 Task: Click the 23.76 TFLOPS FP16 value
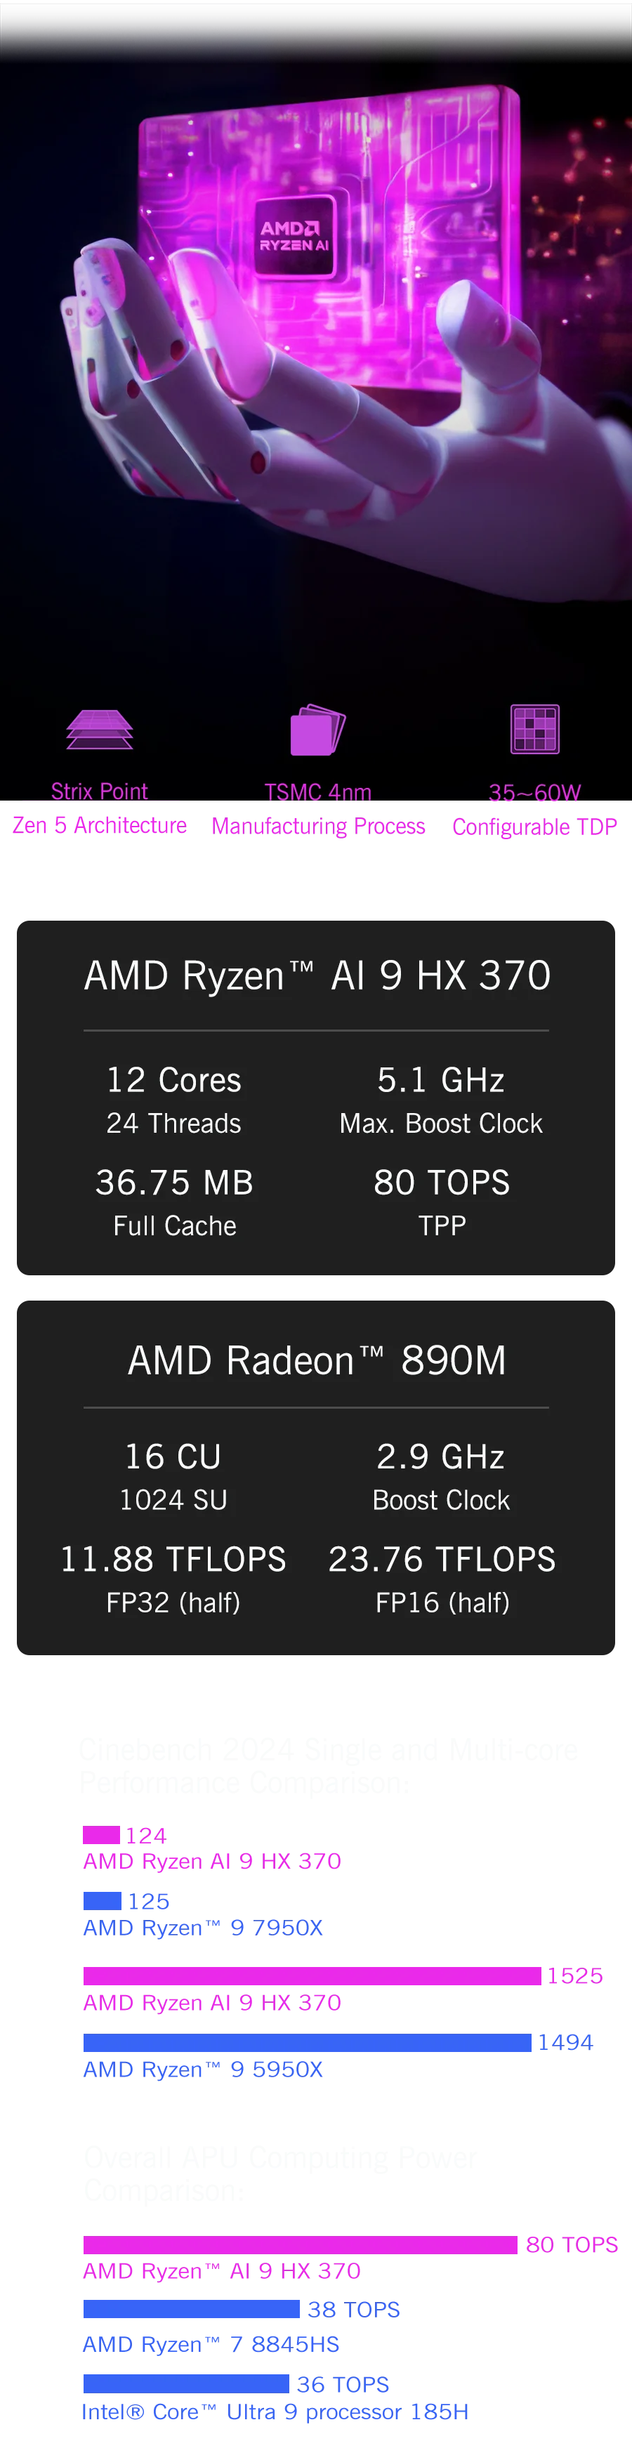click(441, 1560)
